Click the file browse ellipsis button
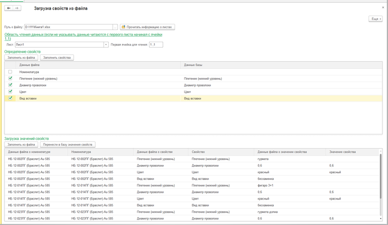The height and width of the screenshot is (225, 388). click(115, 27)
